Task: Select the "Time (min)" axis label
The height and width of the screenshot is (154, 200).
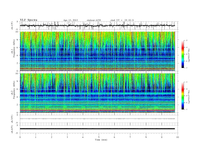Action: (x=101, y=140)
